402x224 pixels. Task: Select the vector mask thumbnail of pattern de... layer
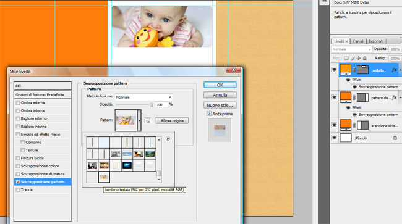(x=362, y=97)
